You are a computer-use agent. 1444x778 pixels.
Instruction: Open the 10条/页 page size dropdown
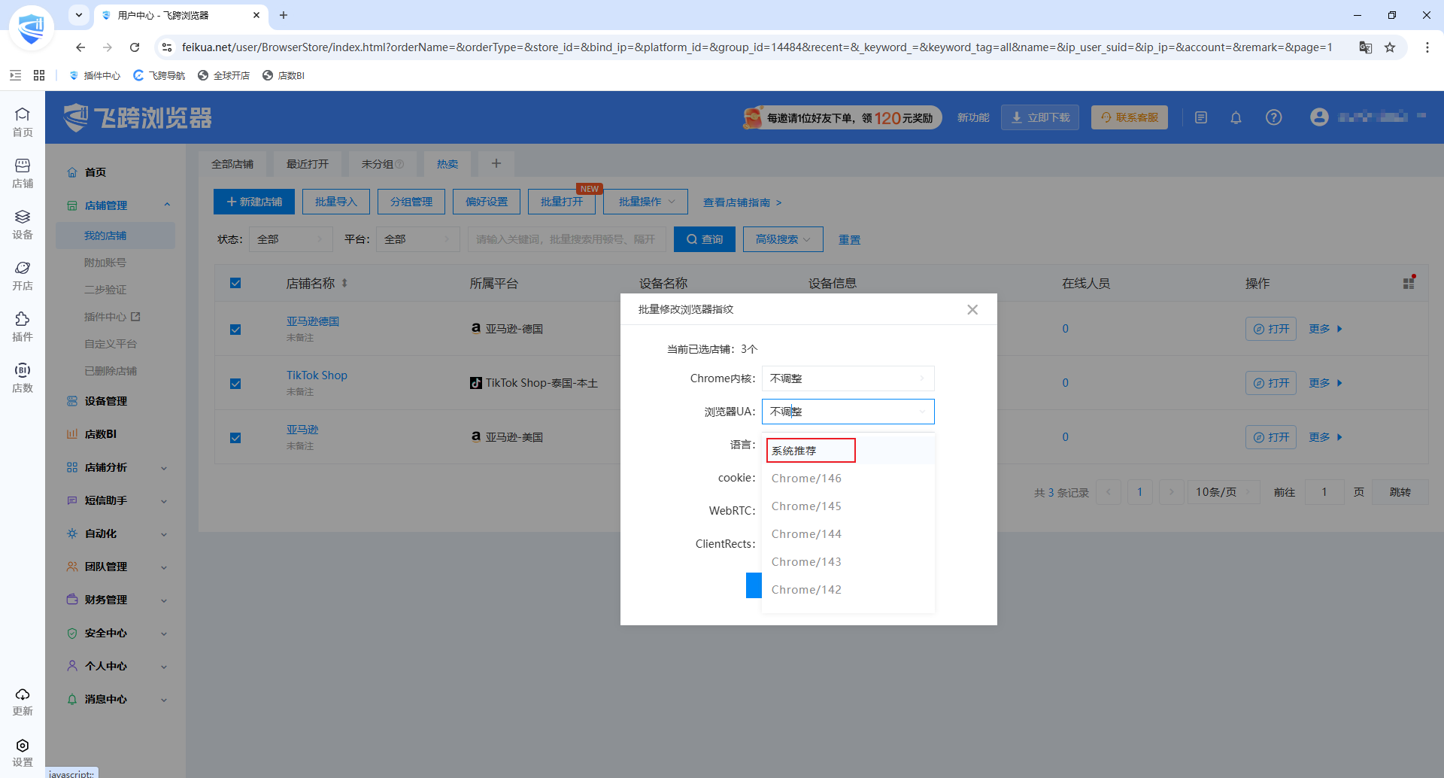coord(1224,492)
